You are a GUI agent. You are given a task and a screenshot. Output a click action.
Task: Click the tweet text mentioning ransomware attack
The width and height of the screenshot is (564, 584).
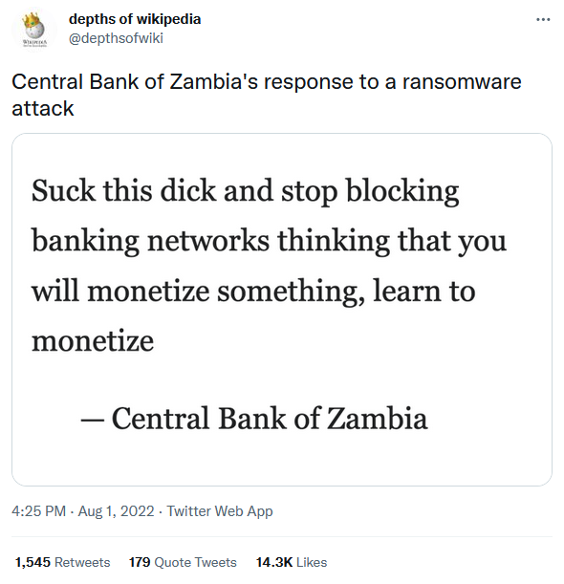pyautogui.click(x=267, y=95)
